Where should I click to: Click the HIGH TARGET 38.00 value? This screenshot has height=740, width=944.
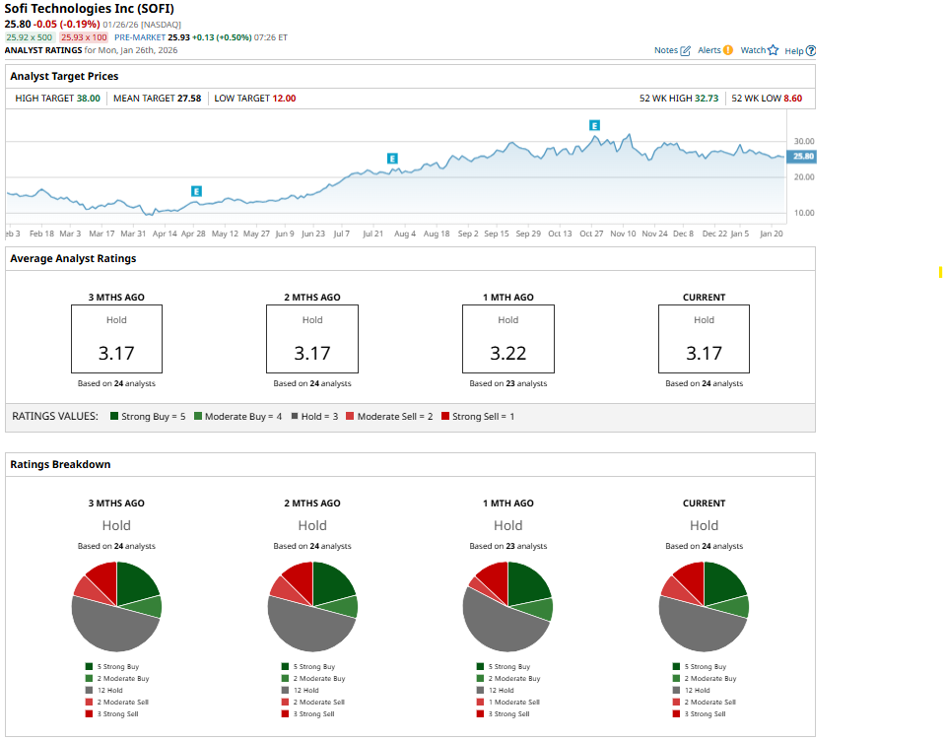coord(88,99)
